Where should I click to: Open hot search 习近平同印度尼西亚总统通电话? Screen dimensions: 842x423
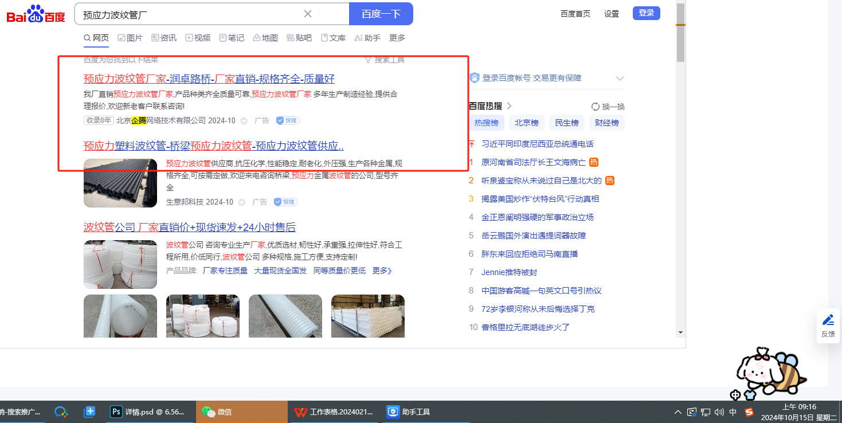pyautogui.click(x=538, y=144)
